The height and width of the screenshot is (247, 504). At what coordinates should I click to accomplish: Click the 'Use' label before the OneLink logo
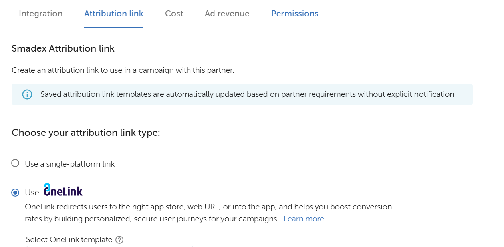(32, 193)
